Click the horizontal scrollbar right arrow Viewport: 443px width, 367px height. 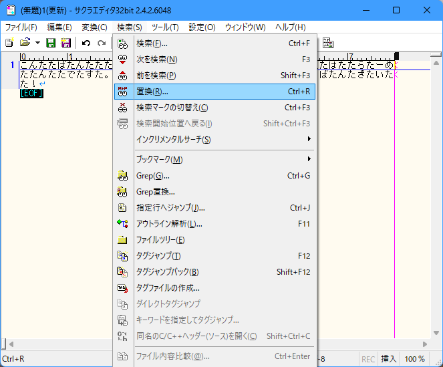(425, 344)
